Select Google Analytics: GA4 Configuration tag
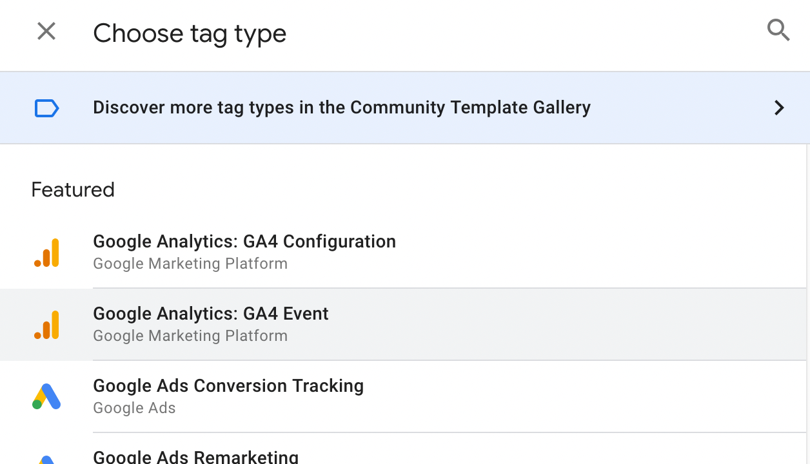Viewport: 810px width, 464px height. pyautogui.click(x=245, y=242)
